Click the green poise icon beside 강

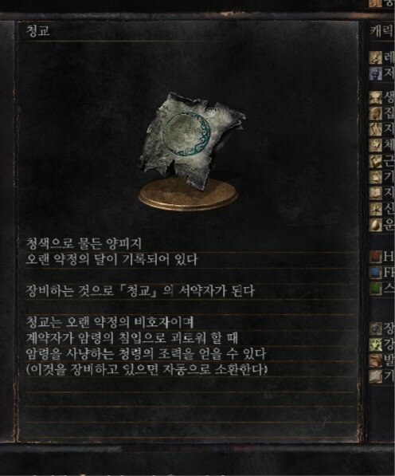coord(376,344)
